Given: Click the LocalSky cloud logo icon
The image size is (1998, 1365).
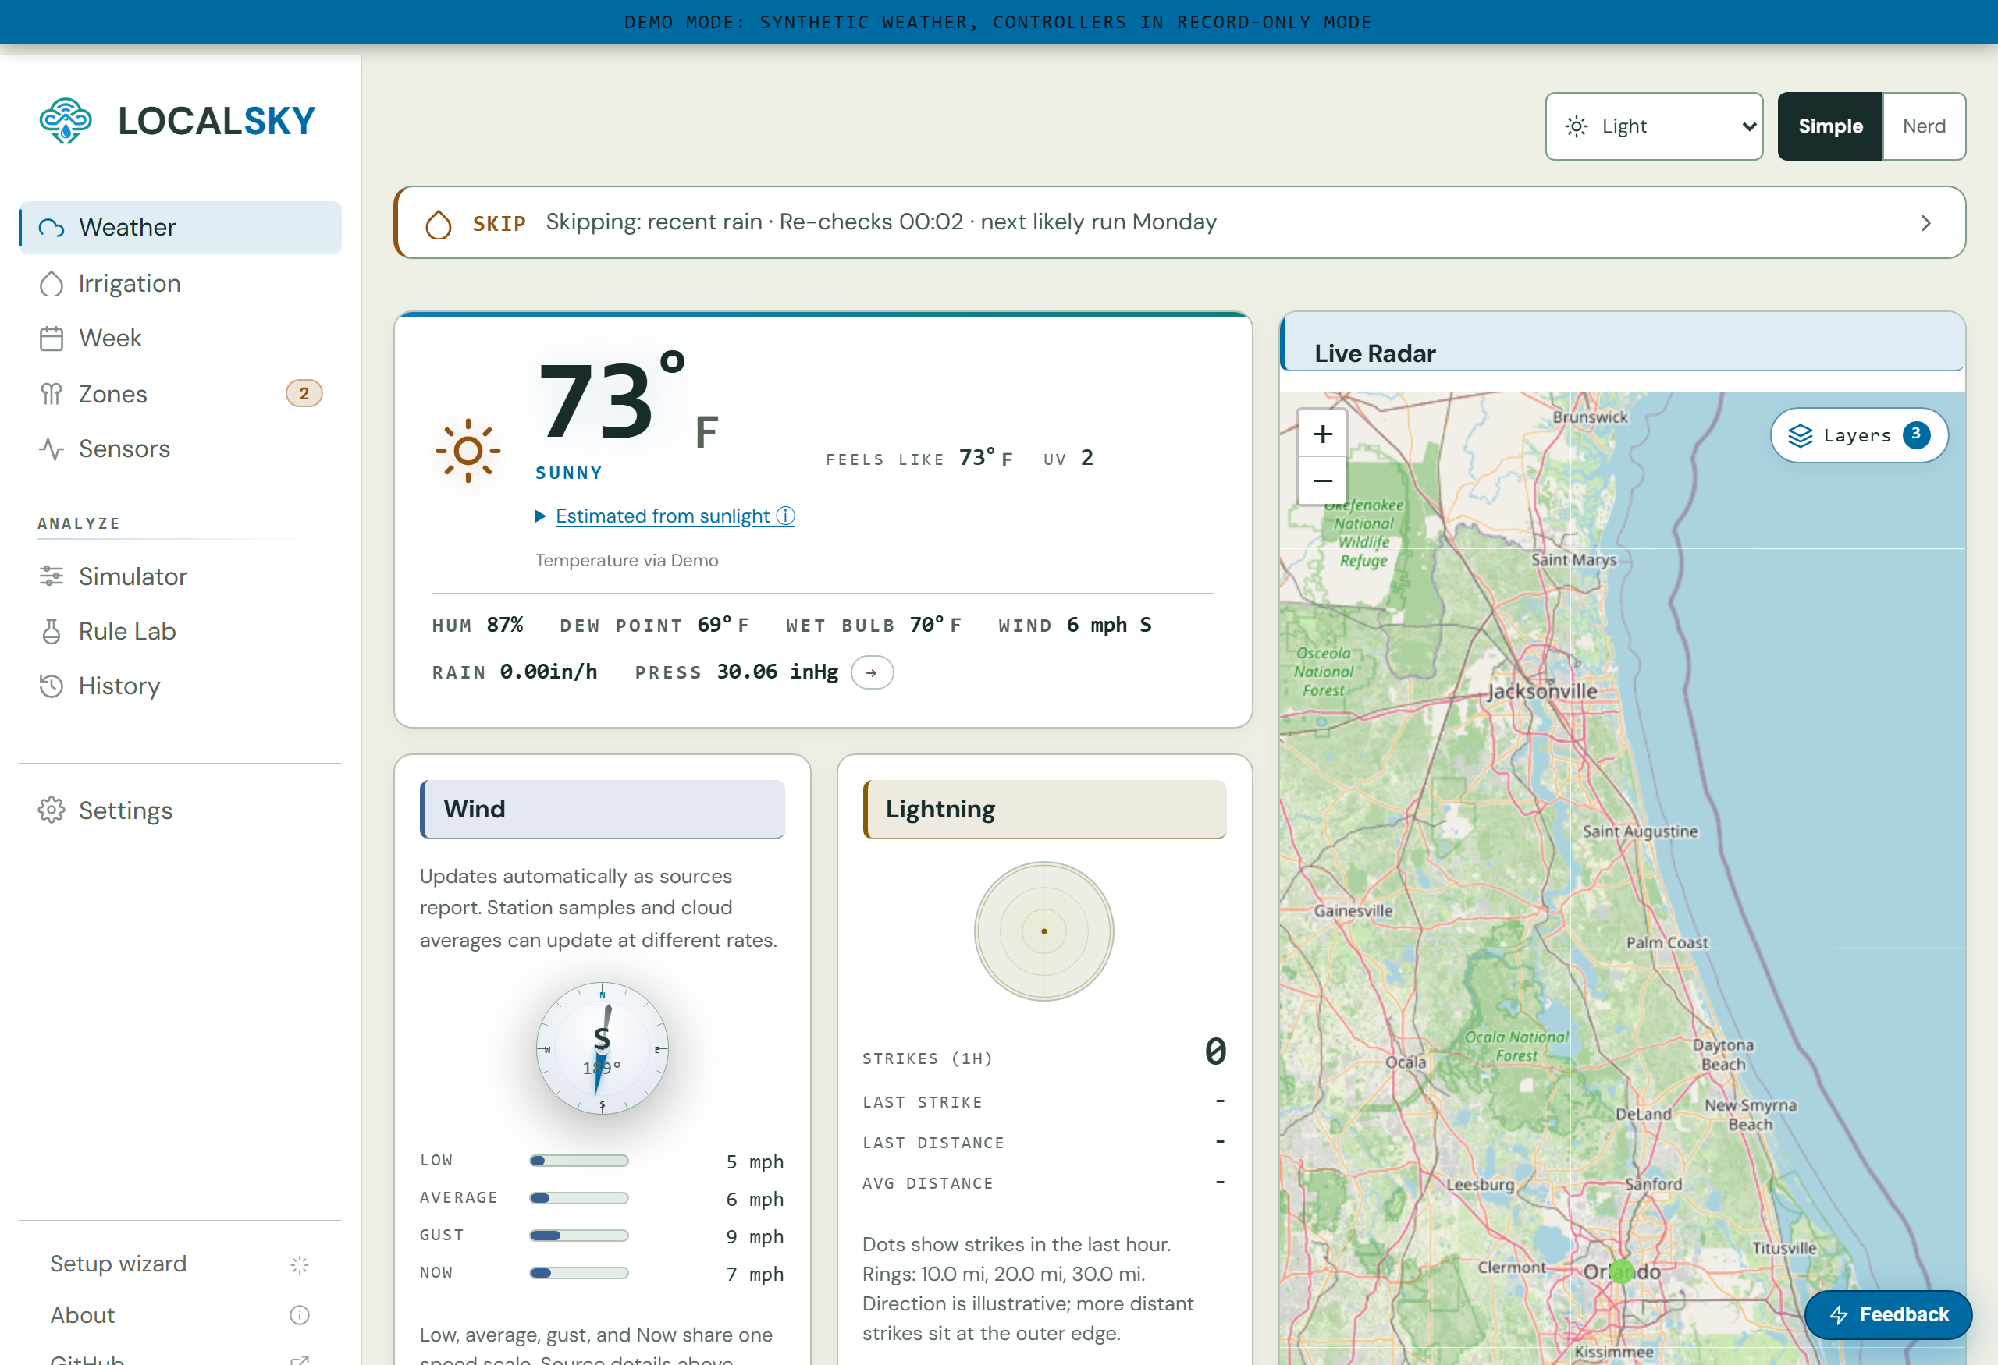Looking at the screenshot, I should point(66,120).
